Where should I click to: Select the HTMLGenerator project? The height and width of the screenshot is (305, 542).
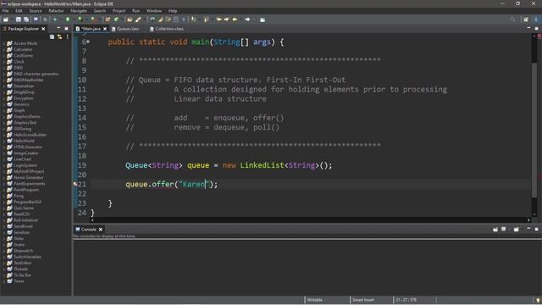click(28, 147)
